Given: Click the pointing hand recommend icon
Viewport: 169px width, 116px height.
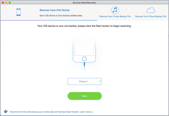Looking at the screenshot, I should [x=6, y=111].
